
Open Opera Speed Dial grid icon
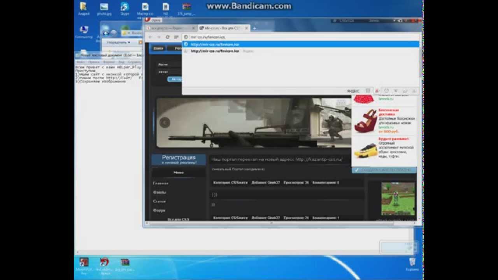[176, 37]
